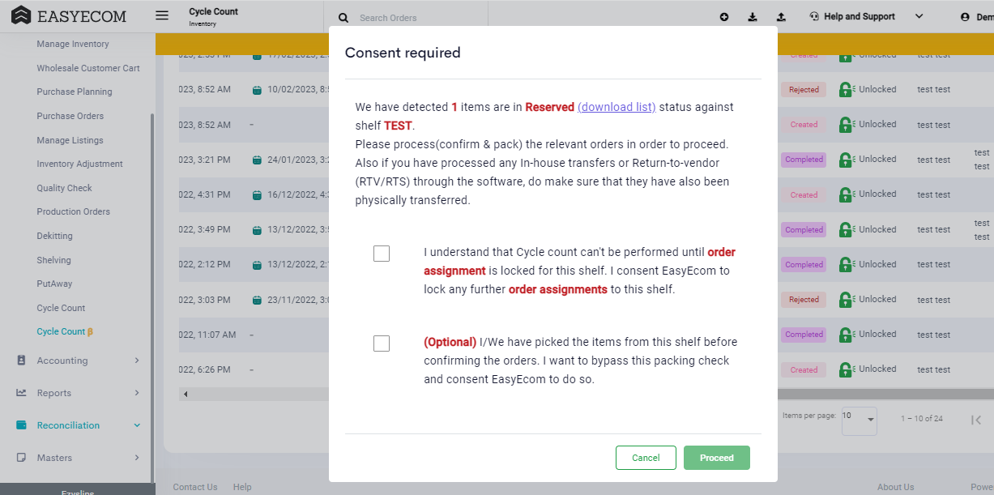The width and height of the screenshot is (994, 495).
Task: Click the download list link
Action: click(x=616, y=107)
